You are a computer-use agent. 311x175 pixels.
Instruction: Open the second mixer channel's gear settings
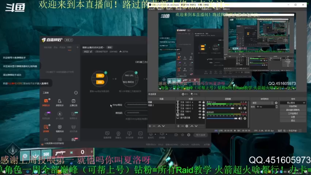click(x=245, y=119)
